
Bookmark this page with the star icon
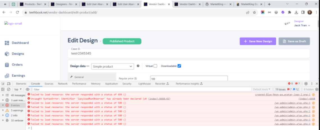pos(254,12)
